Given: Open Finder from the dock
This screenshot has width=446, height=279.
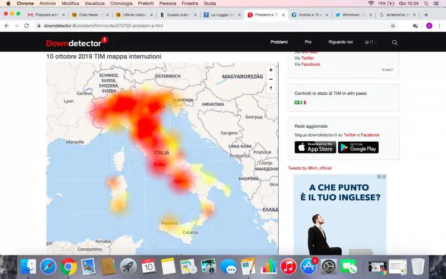Looking at the screenshot, I should [x=28, y=267].
